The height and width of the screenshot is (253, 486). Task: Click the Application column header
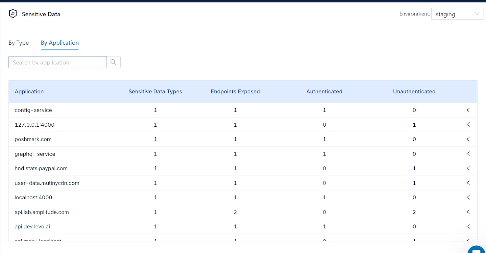click(x=29, y=91)
